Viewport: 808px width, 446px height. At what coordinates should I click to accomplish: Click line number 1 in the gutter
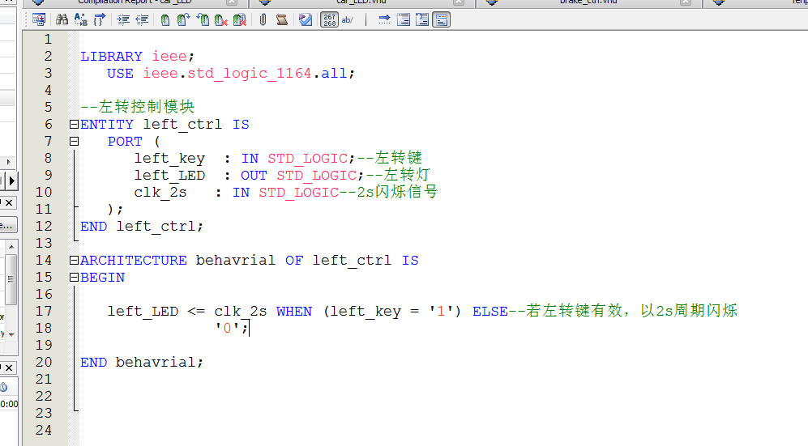[x=48, y=39]
